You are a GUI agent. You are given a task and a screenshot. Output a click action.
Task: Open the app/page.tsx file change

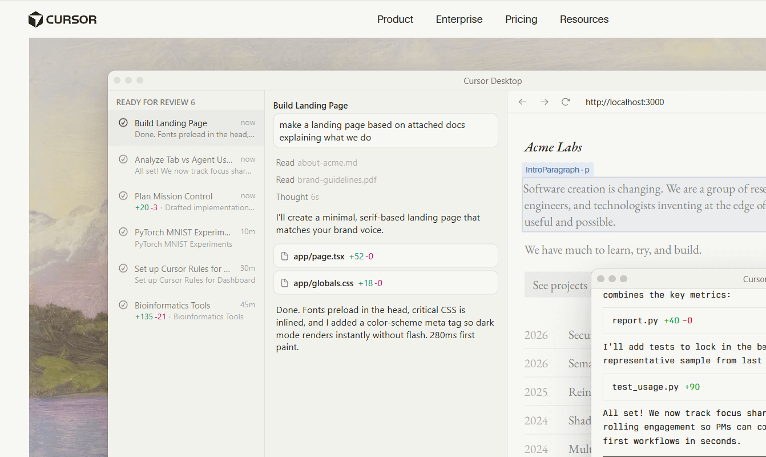pos(386,256)
